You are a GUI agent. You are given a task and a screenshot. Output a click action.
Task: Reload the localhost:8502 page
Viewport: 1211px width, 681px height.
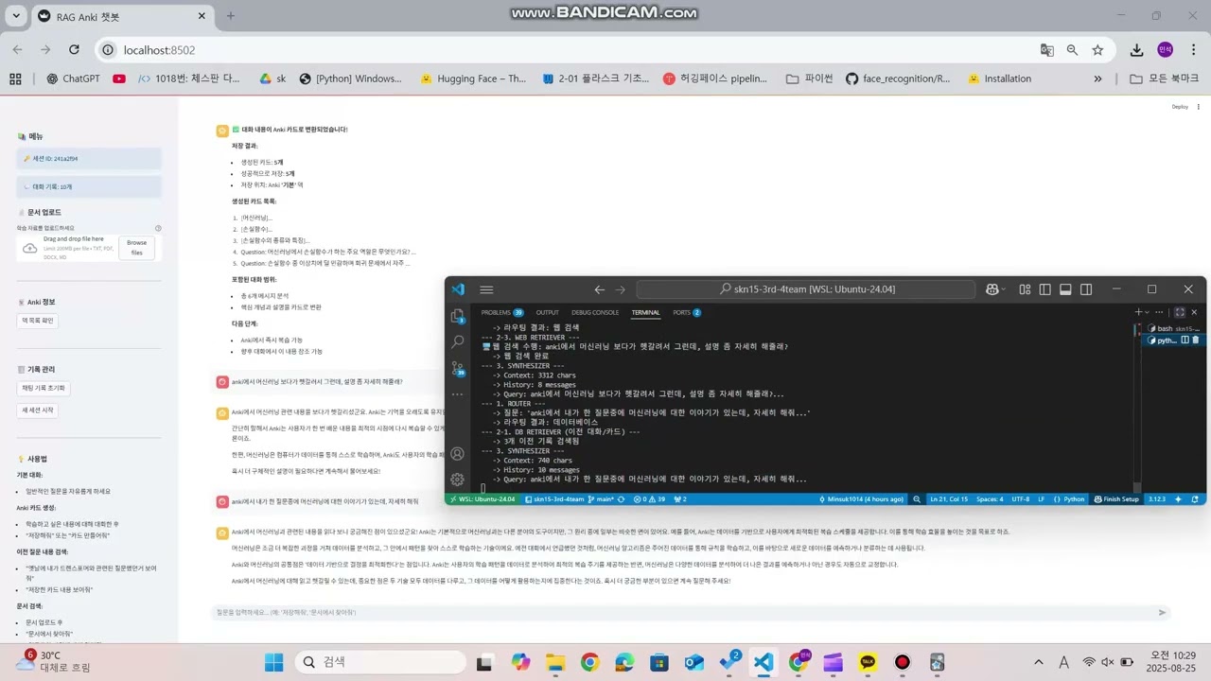pyautogui.click(x=72, y=50)
